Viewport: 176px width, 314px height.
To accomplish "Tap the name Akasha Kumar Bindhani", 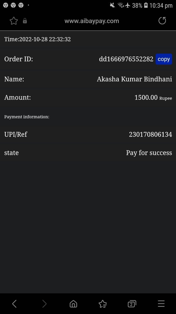I will (134, 79).
